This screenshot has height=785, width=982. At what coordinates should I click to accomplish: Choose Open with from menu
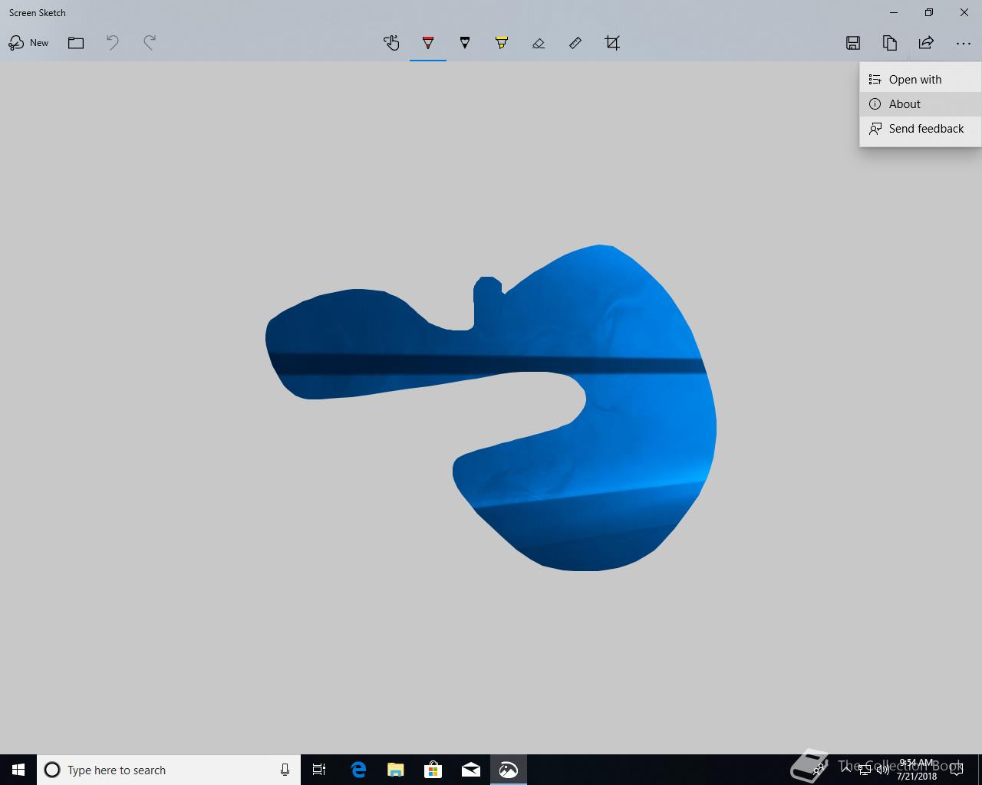[921, 80]
